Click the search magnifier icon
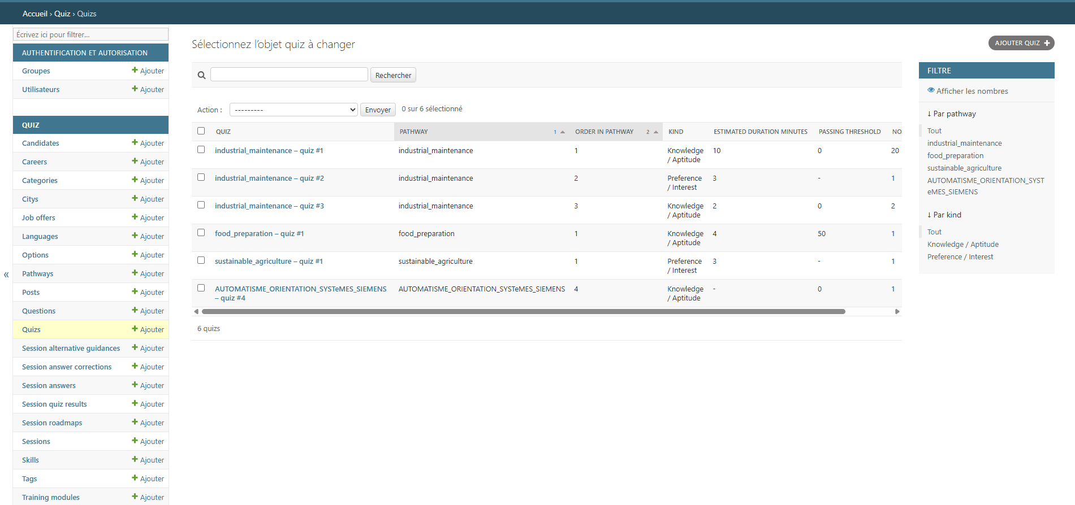The height and width of the screenshot is (505, 1075). [201, 75]
